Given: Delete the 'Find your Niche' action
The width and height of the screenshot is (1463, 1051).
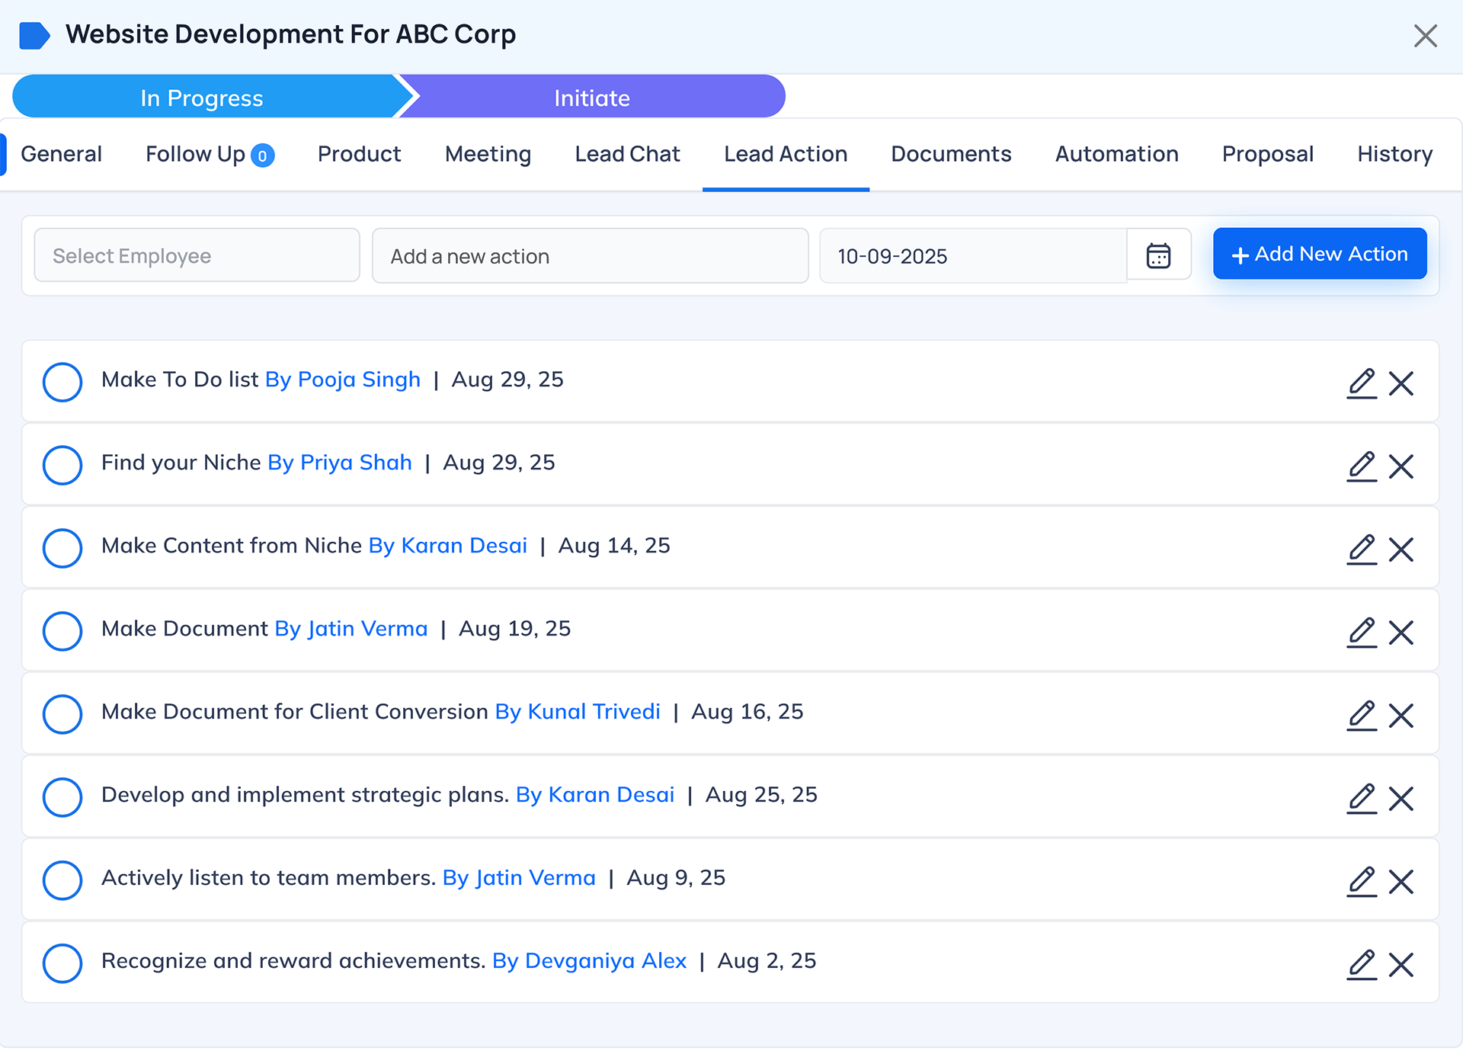Looking at the screenshot, I should 1401,466.
